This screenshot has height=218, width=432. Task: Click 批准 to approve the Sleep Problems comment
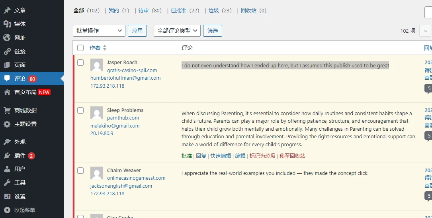click(186, 156)
